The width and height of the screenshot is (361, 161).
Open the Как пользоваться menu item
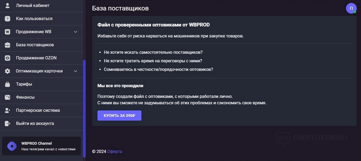[34, 19]
